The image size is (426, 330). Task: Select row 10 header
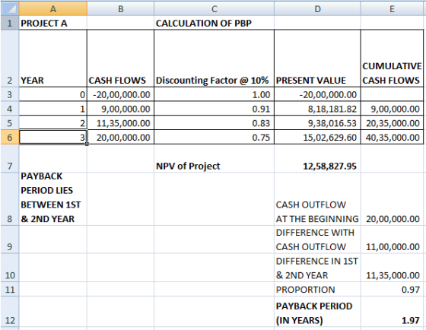point(9,268)
